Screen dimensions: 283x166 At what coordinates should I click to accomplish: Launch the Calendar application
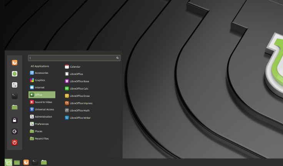[73, 67]
